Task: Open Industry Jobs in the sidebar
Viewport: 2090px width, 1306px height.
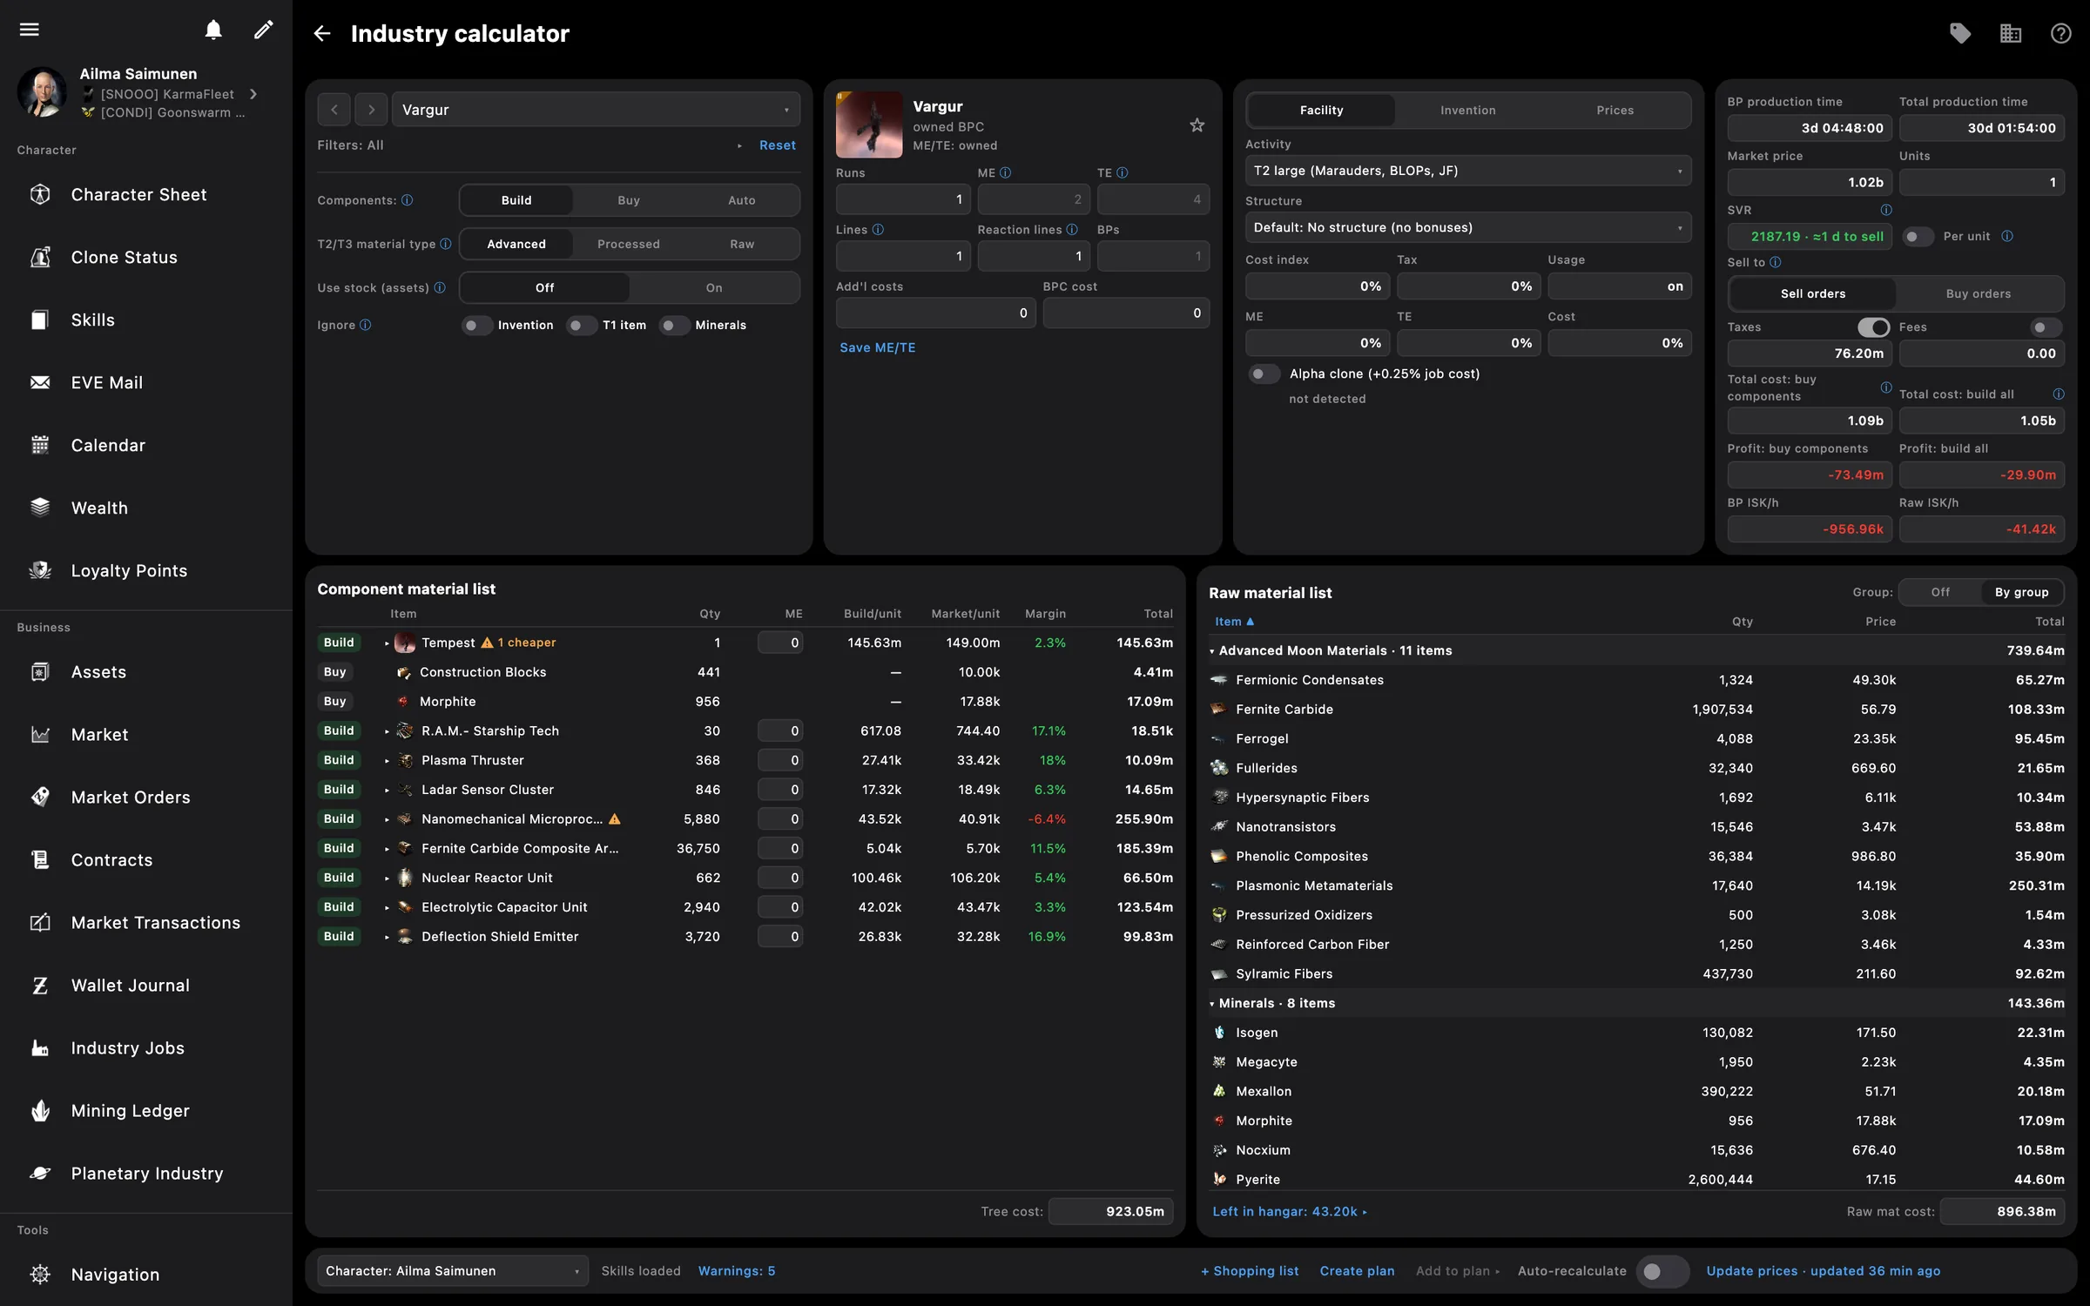Action: (x=146, y=1048)
